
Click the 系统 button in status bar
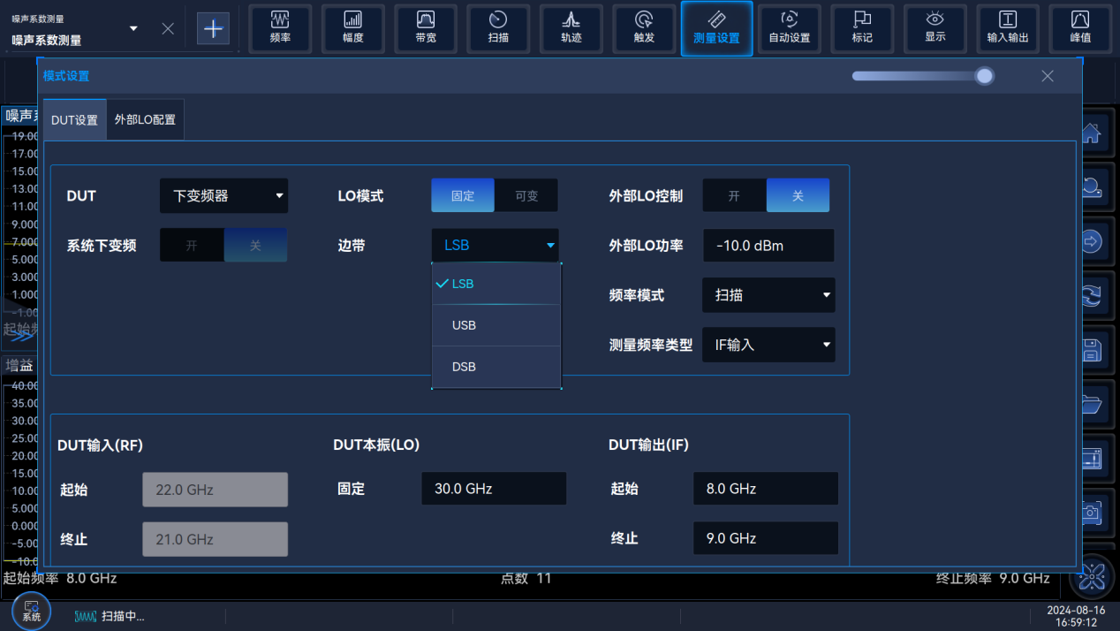31,610
